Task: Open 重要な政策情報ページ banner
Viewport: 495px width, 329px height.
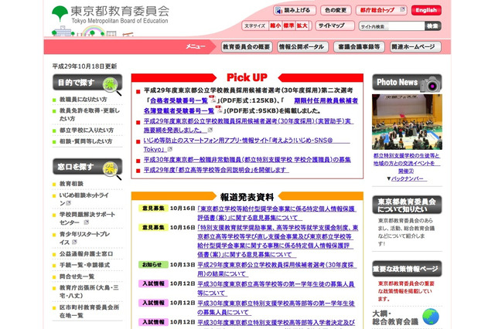Action: pyautogui.click(x=407, y=269)
